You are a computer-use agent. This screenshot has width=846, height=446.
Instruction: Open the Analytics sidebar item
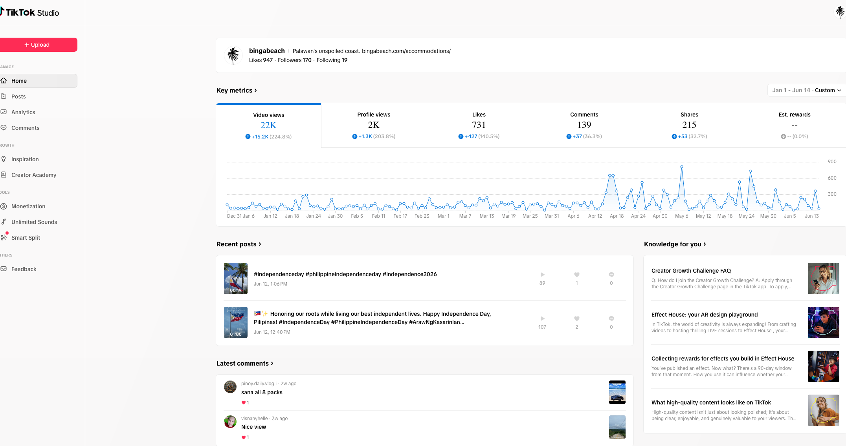[38, 112]
